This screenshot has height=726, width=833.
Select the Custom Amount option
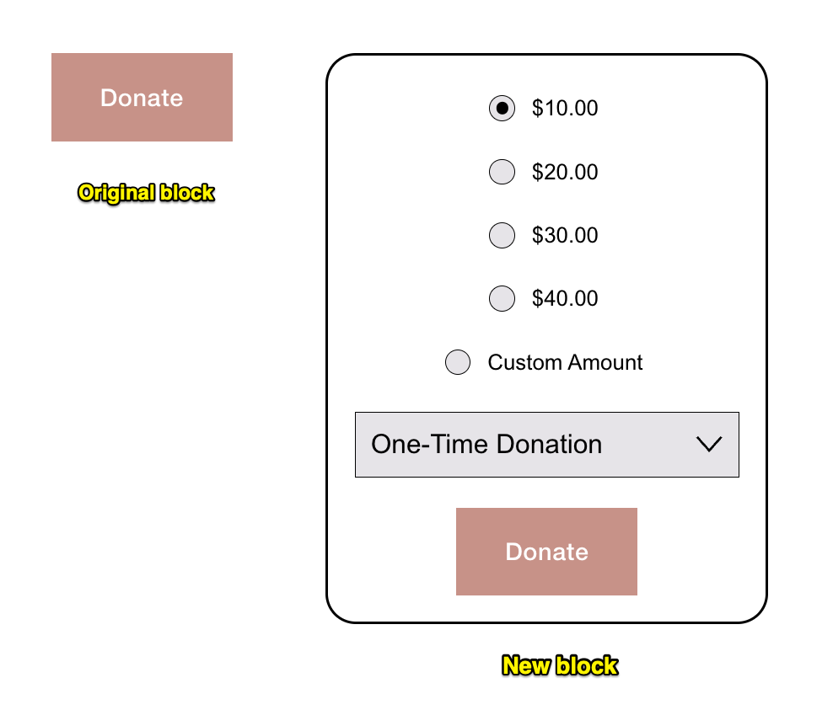[458, 362]
